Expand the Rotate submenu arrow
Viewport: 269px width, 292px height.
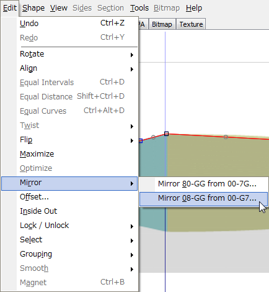(132, 55)
